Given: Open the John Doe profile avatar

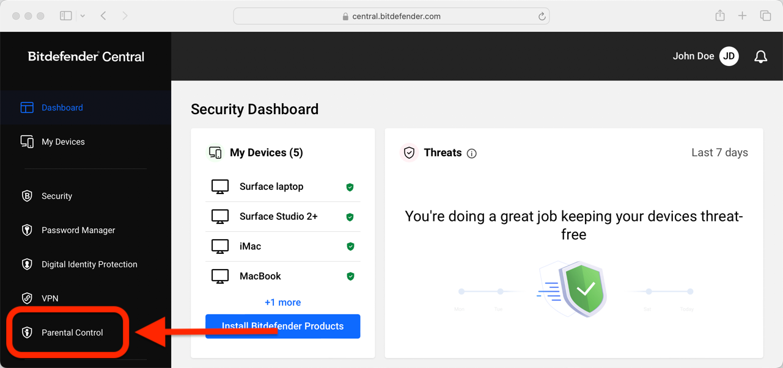Looking at the screenshot, I should 729,56.
